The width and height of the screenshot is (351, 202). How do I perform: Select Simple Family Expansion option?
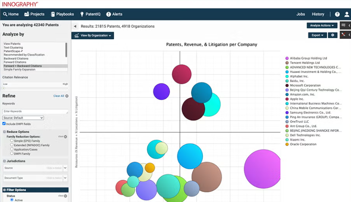click(x=19, y=69)
